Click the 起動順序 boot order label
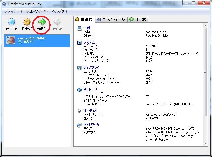The width and height of the screenshot is (212, 157). 90,54
